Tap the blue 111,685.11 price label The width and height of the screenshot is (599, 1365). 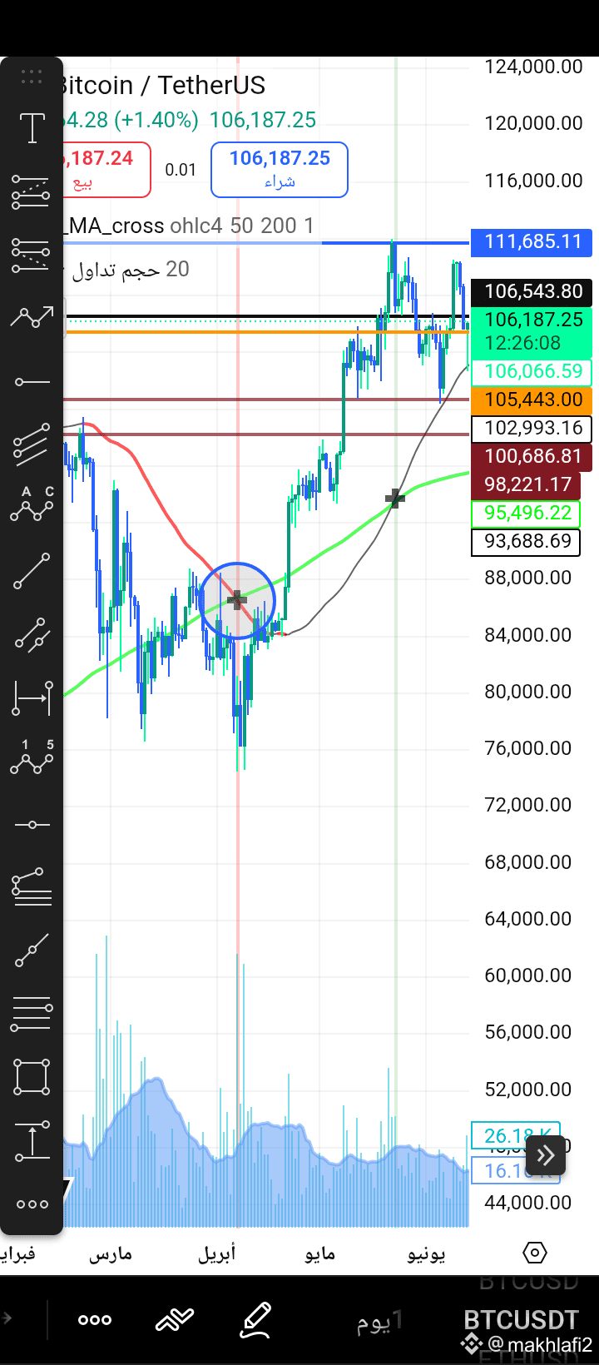pos(532,241)
